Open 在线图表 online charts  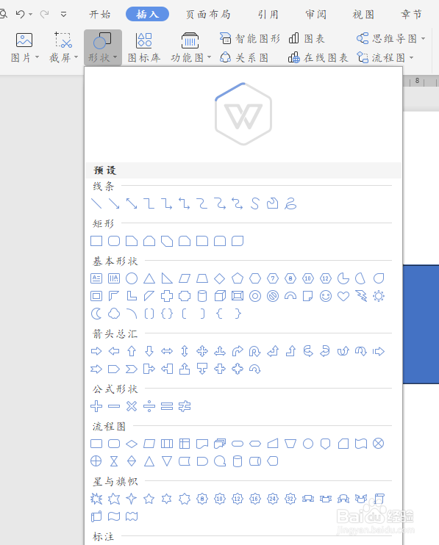pyautogui.click(x=318, y=57)
